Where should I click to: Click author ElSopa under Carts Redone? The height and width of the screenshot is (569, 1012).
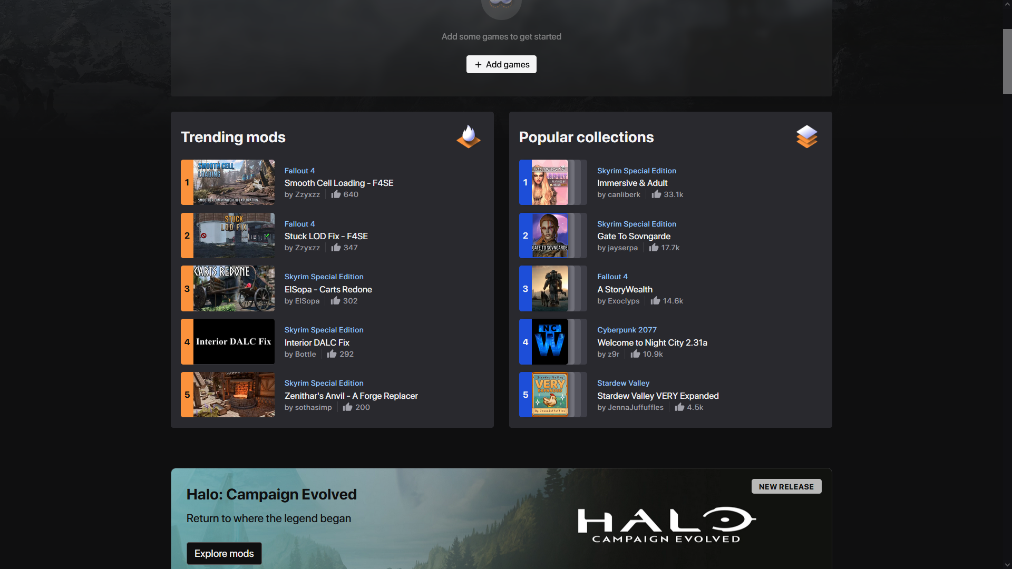coord(307,301)
